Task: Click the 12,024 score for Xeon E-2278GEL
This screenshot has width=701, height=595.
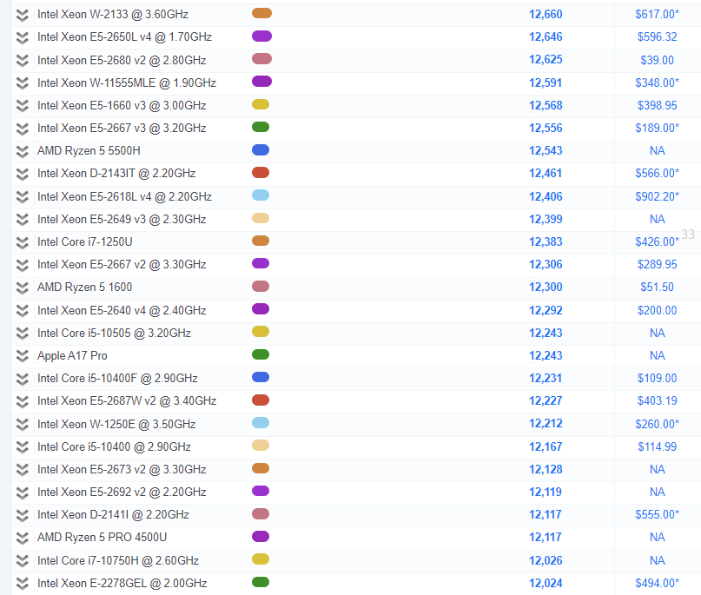Action: pos(546,584)
